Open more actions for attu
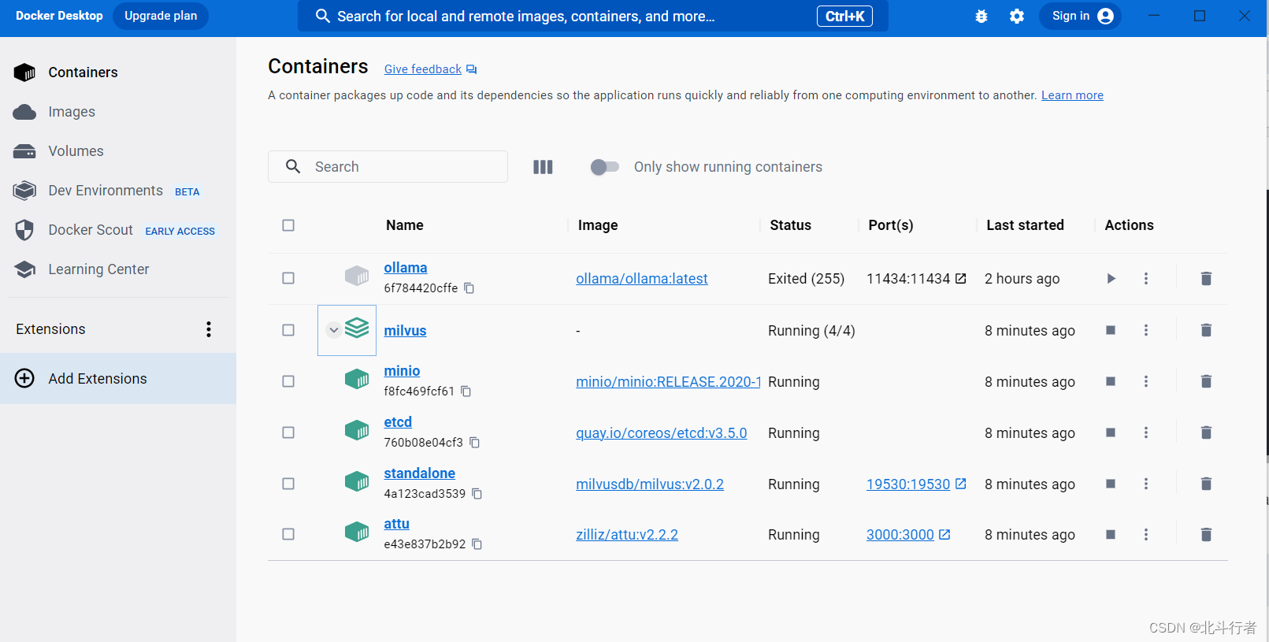Viewport: 1269px width, 642px height. click(x=1146, y=534)
